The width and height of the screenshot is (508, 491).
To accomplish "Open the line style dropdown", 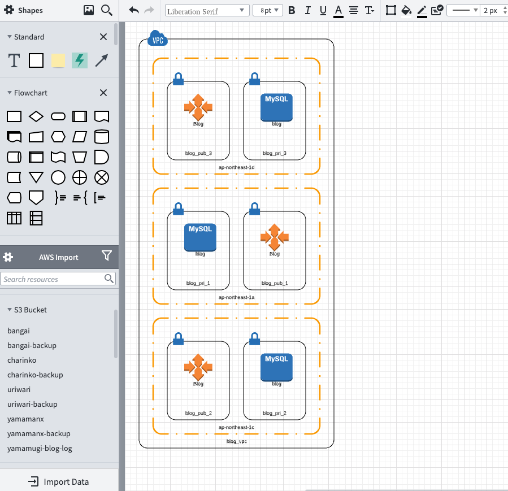I will coord(463,10).
